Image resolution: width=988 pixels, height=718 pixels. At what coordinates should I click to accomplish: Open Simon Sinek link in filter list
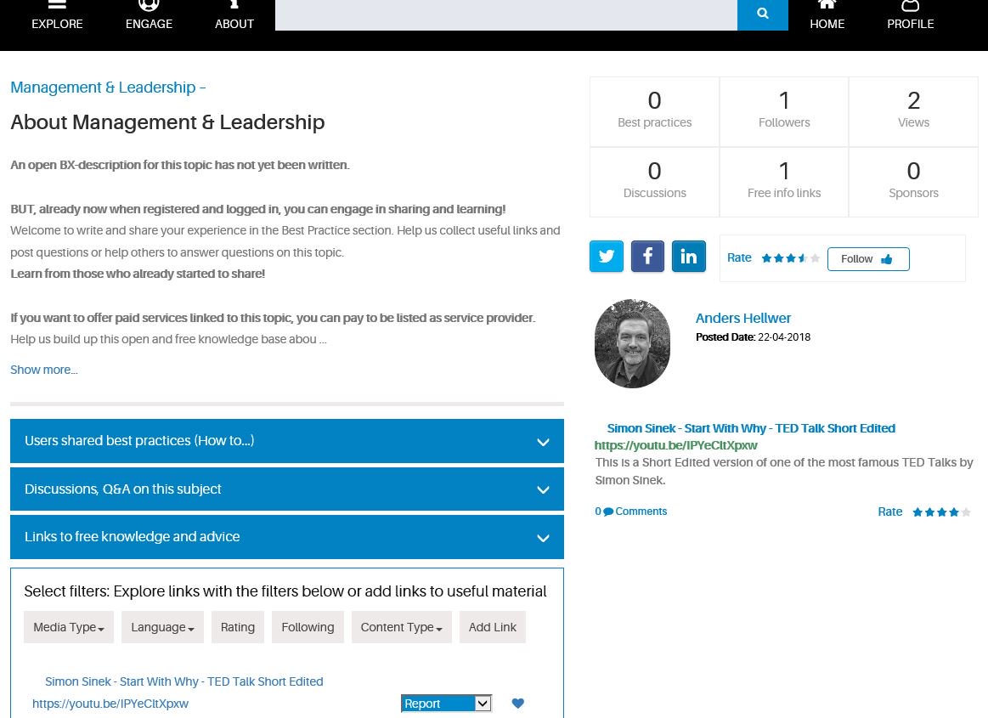pos(184,681)
